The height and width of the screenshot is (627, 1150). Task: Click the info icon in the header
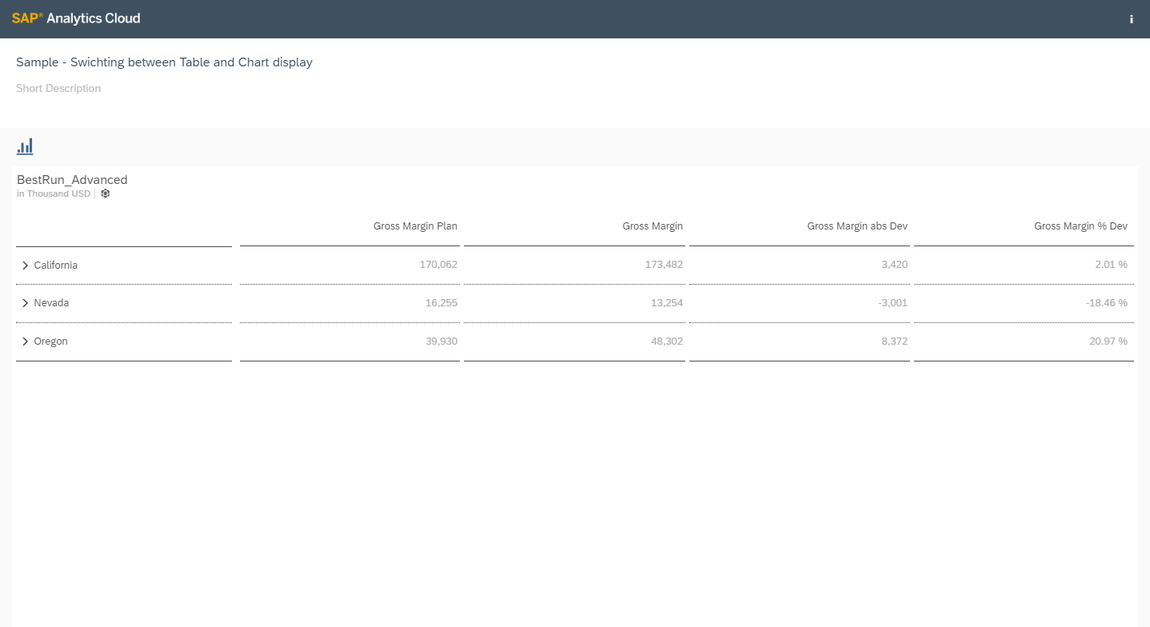click(x=1131, y=19)
